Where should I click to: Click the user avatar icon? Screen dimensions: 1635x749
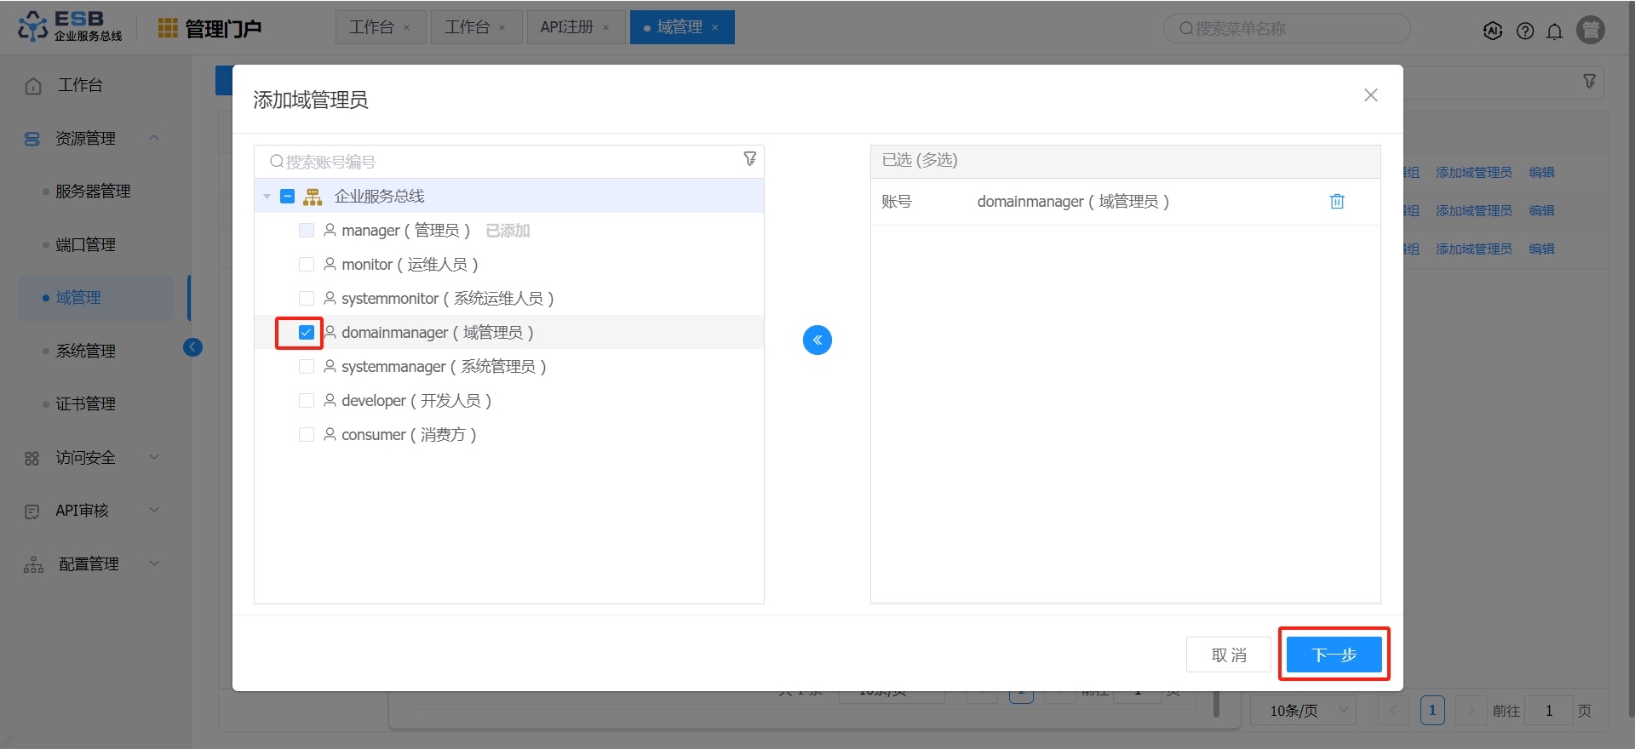pos(1590,30)
